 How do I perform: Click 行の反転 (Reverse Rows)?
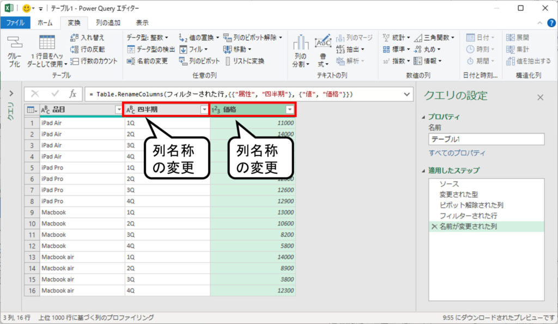point(87,49)
